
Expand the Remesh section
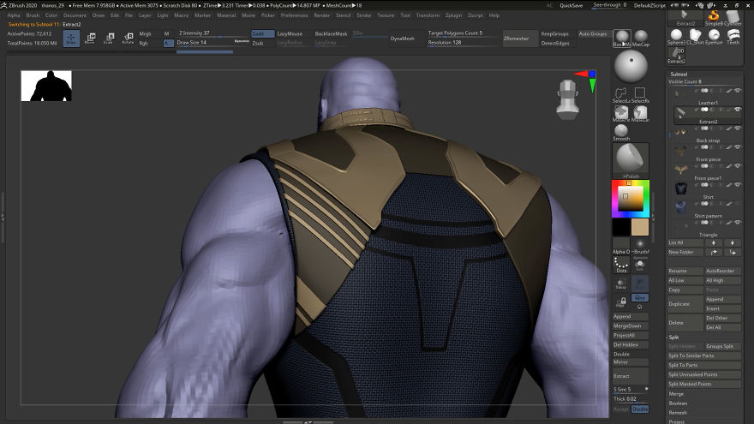(x=678, y=413)
